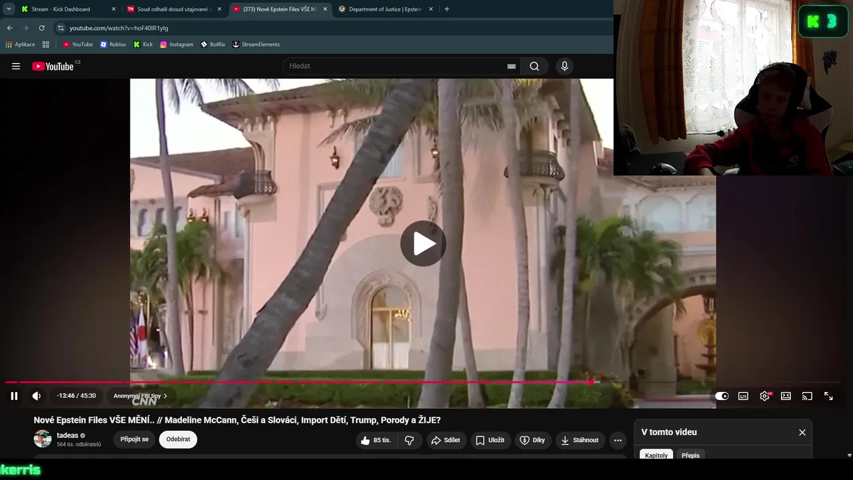The height and width of the screenshot is (480, 853).
Task: Save the video with Uložit
Action: tap(490, 440)
